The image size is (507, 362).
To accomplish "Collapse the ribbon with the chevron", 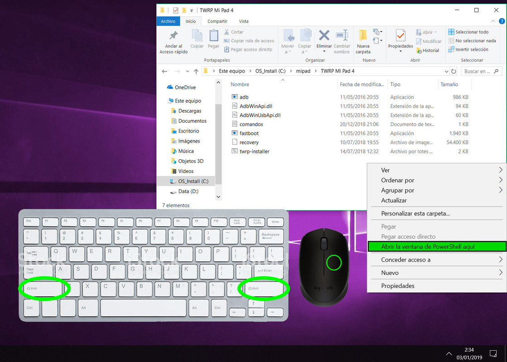I will click(493, 21).
